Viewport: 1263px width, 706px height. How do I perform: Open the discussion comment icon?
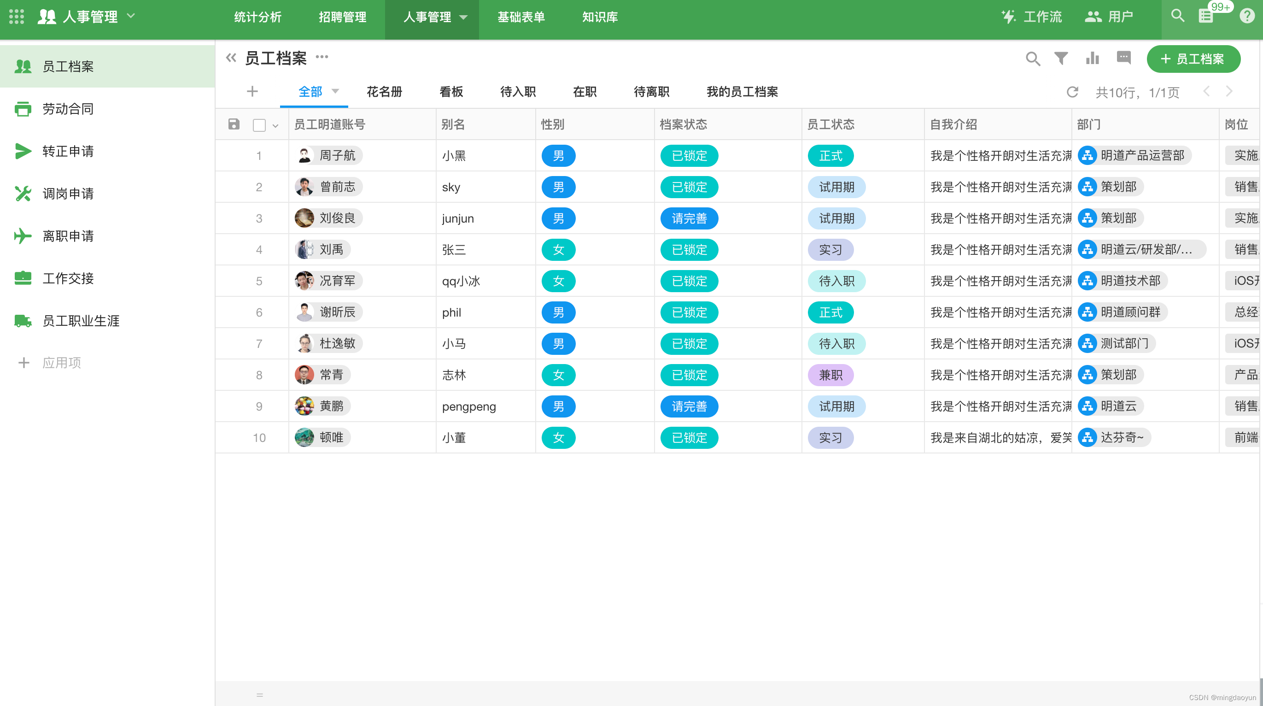1123,59
